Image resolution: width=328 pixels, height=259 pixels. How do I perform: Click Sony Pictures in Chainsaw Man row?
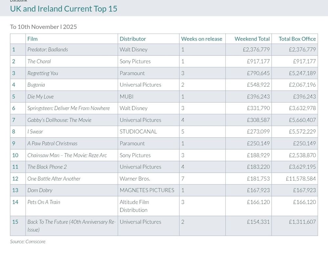click(135, 155)
